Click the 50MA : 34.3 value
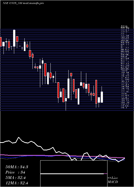134x187 pixels. click(x=17, y=167)
